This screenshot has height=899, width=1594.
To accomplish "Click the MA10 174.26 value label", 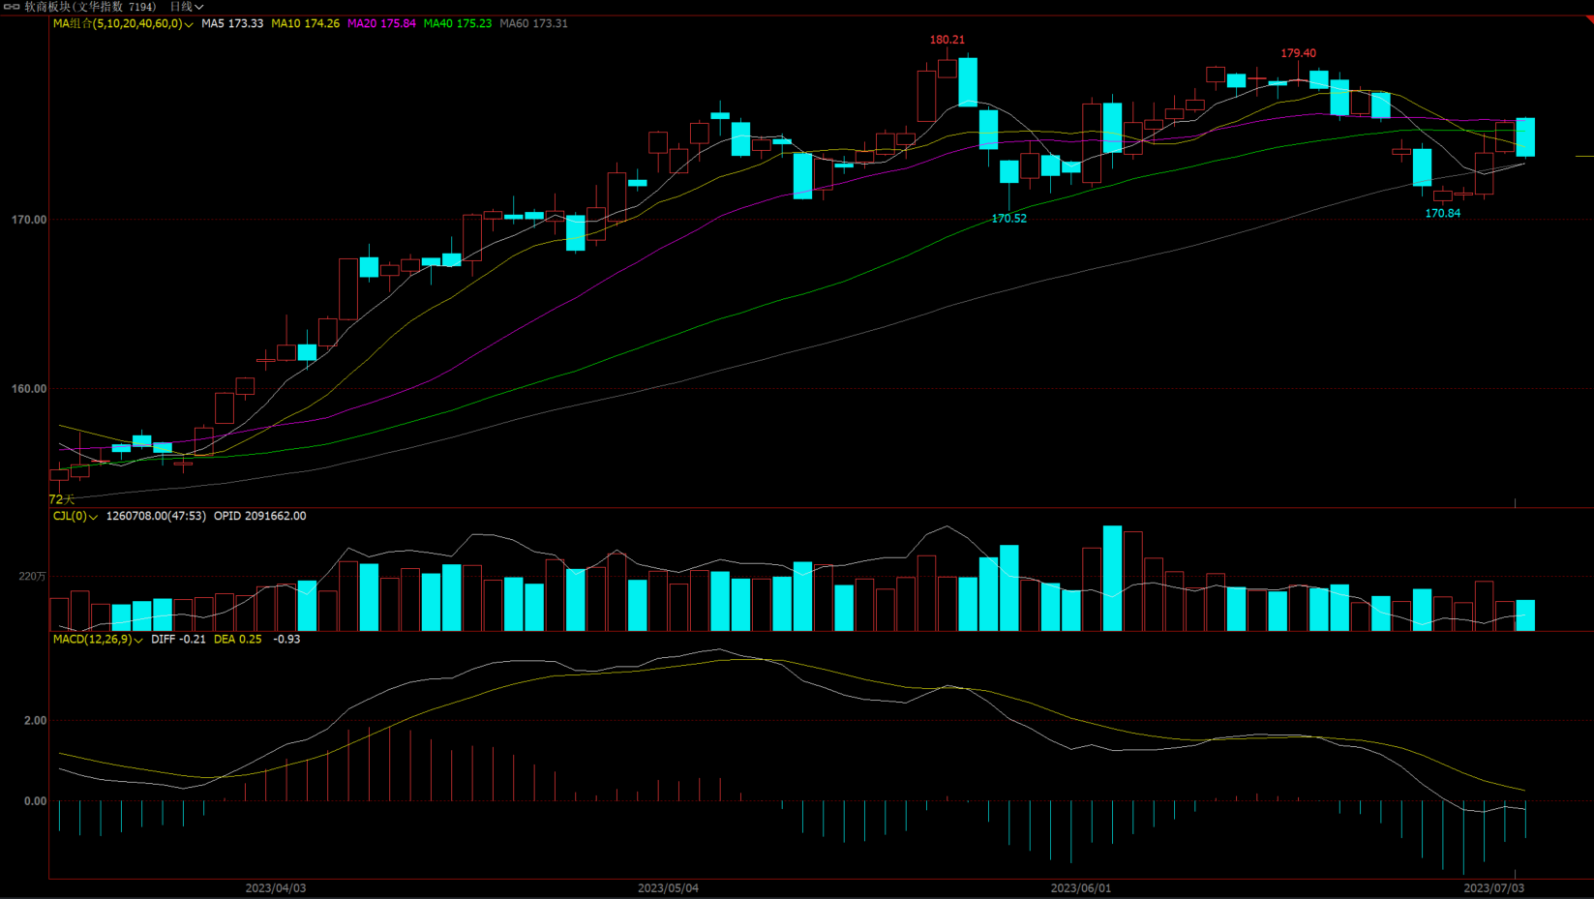I will [x=305, y=23].
